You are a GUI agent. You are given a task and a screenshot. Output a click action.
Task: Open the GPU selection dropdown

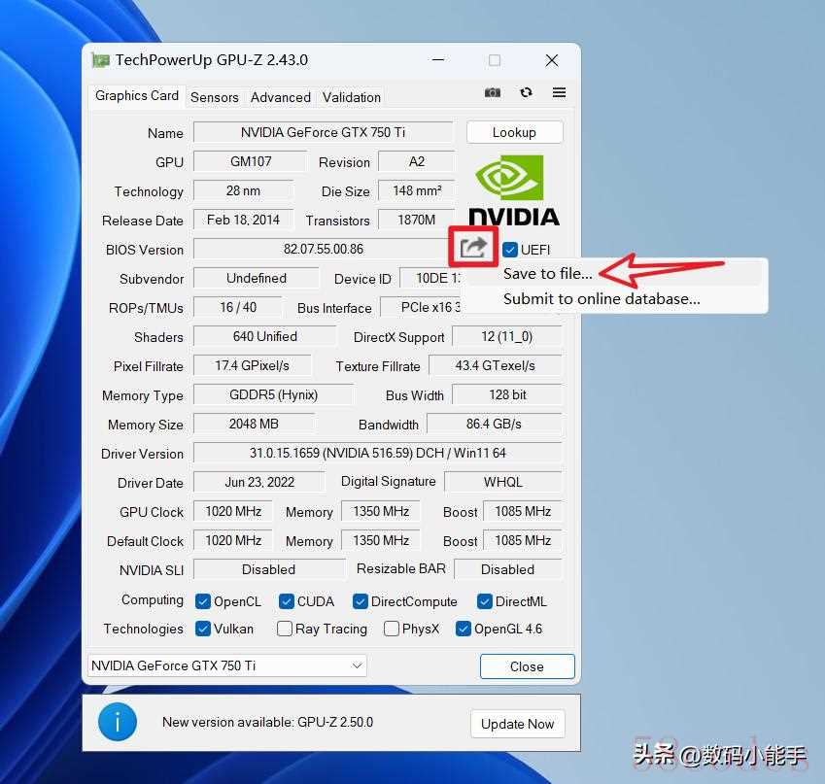click(227, 665)
